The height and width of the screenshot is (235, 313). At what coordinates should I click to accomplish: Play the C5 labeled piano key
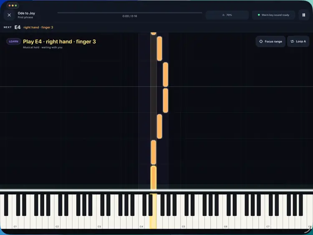[x=183, y=221]
